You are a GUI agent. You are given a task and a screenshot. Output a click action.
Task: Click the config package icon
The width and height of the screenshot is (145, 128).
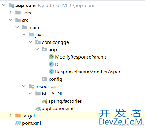[45, 79]
